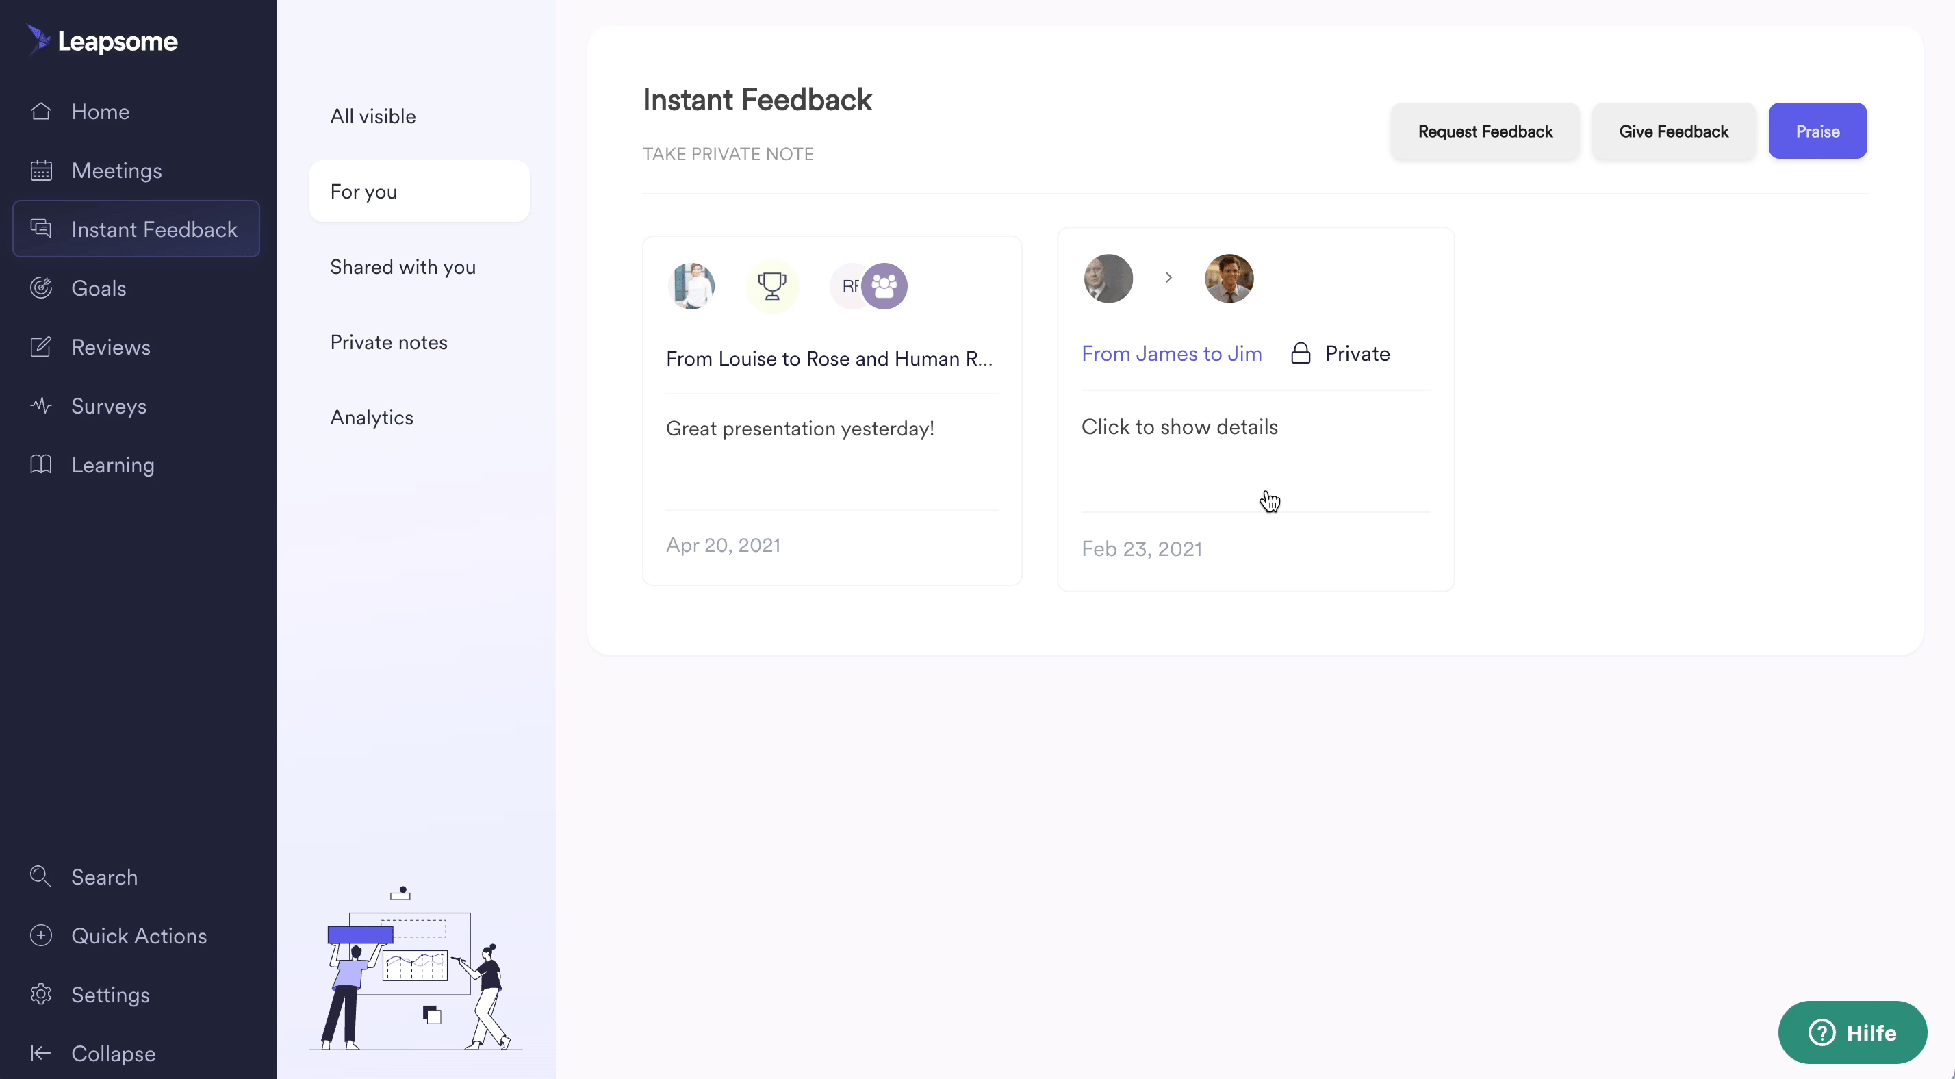Click the Reviews pencil icon
Screen dimensions: 1955x1079
(41, 347)
